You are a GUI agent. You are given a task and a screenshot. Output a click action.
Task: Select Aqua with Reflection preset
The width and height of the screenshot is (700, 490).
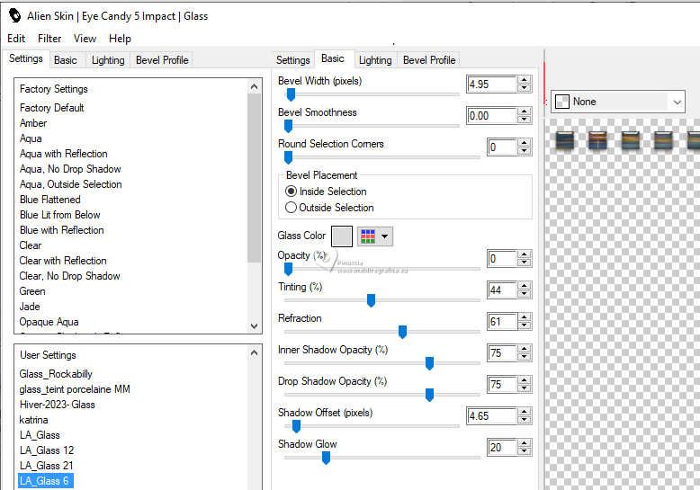63,154
